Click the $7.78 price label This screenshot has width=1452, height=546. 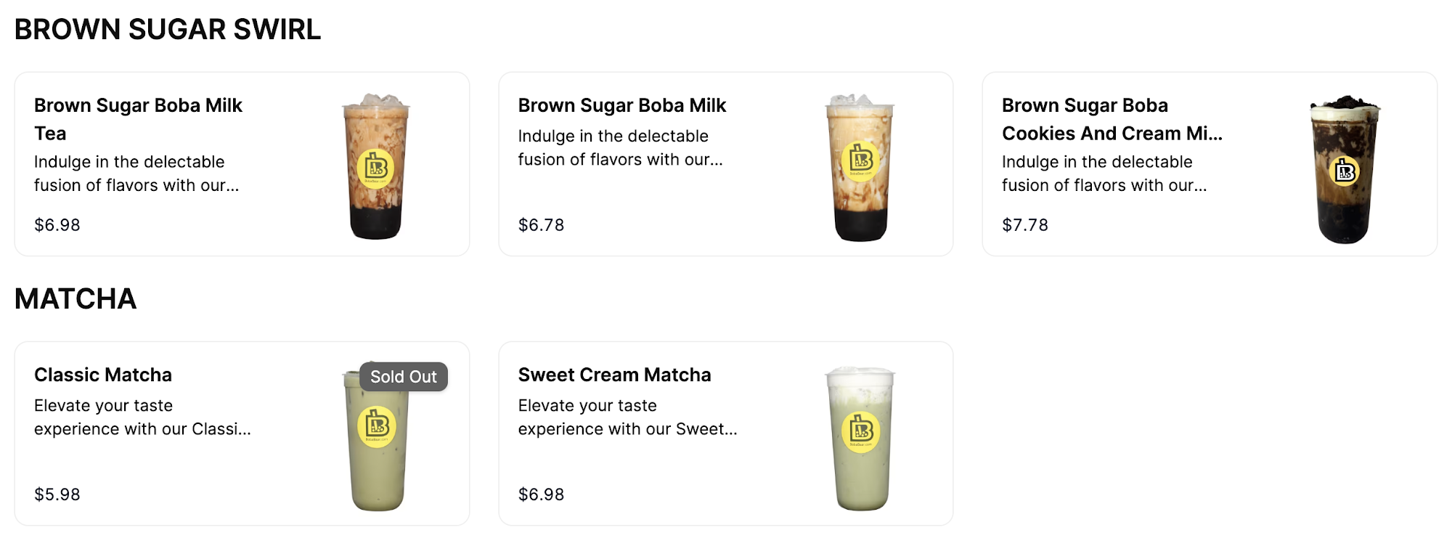coord(1025,225)
